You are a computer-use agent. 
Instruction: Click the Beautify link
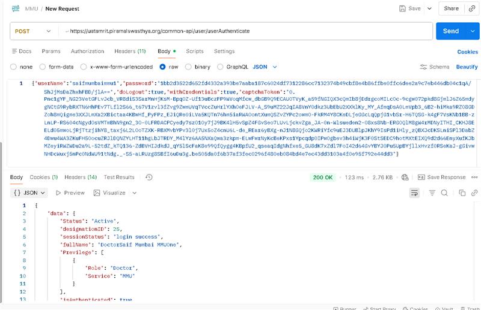467,67
